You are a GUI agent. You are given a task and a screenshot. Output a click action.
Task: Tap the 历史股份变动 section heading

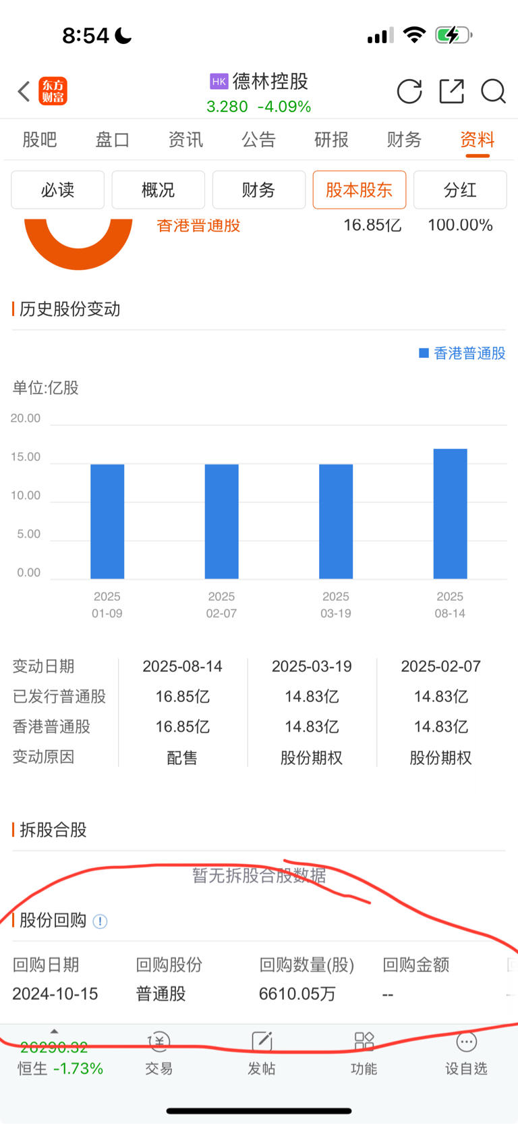click(x=70, y=309)
